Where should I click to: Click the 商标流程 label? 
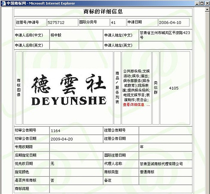[22, 189]
